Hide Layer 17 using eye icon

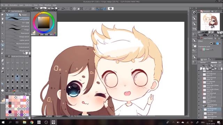[x=199, y=75]
